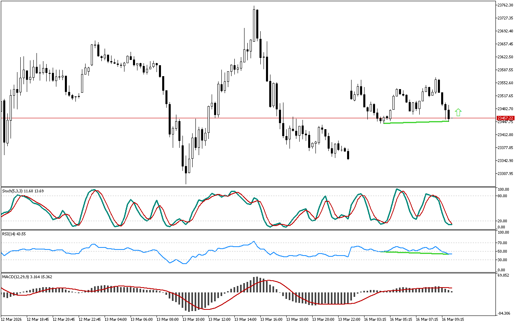
Task: Click the current price label 23457.22
Action: click(505, 118)
